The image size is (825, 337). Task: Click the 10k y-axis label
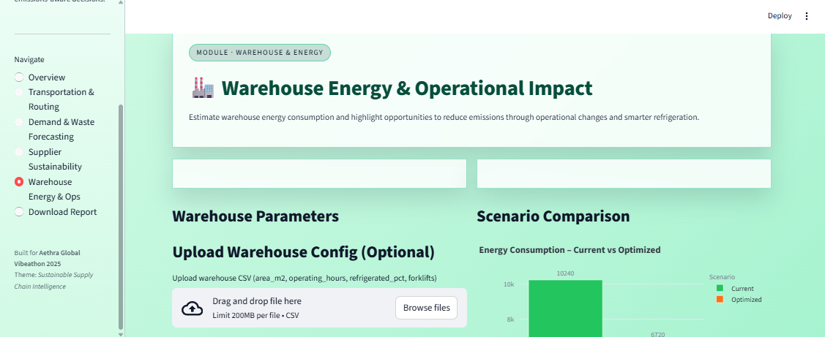point(508,284)
